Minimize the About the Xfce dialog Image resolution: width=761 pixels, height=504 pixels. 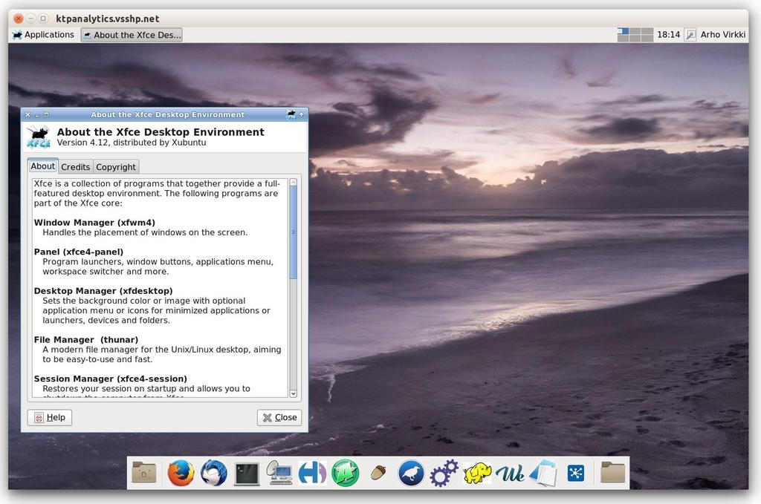(37, 115)
